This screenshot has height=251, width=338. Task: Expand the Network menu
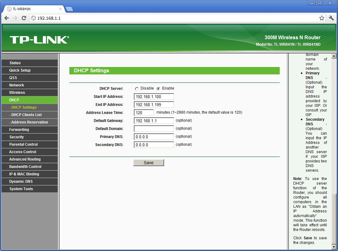click(x=30, y=85)
